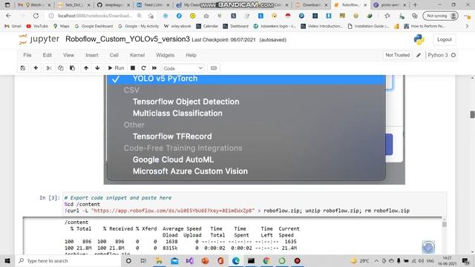Click the Python 3 kernel indicator circle
The height and width of the screenshot is (267, 475).
point(453,55)
